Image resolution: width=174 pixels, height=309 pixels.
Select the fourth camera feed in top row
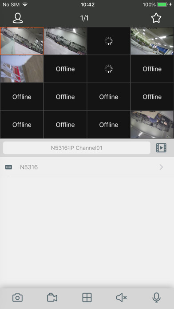pyautogui.click(x=152, y=41)
